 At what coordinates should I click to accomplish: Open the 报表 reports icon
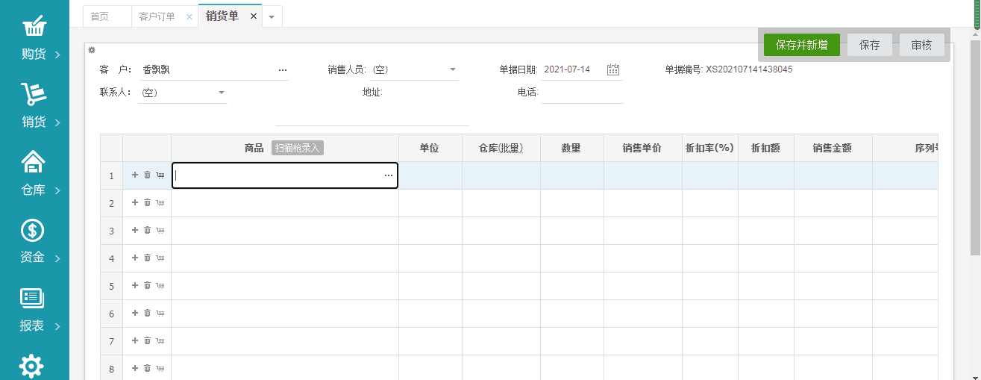(32, 298)
